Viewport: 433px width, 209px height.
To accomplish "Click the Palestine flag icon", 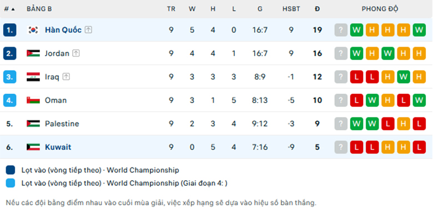I will (x=33, y=124).
